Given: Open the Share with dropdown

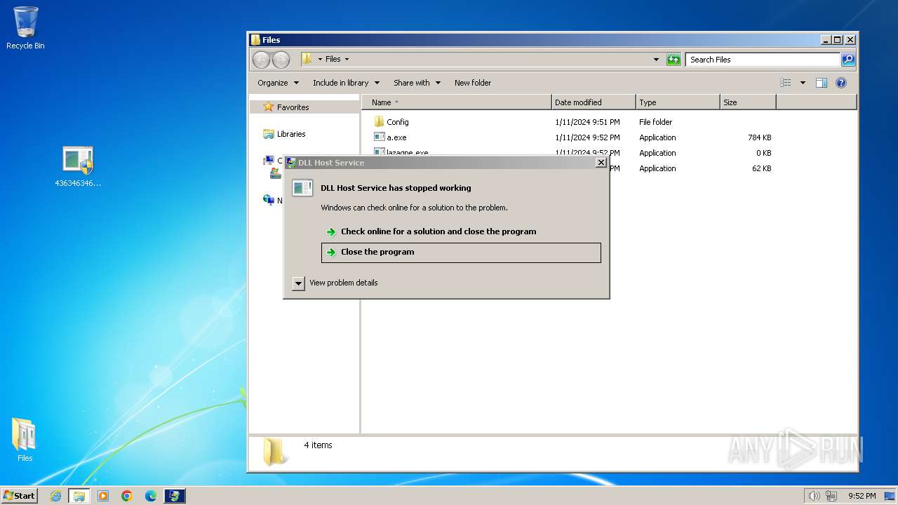Looking at the screenshot, I should click(x=417, y=83).
